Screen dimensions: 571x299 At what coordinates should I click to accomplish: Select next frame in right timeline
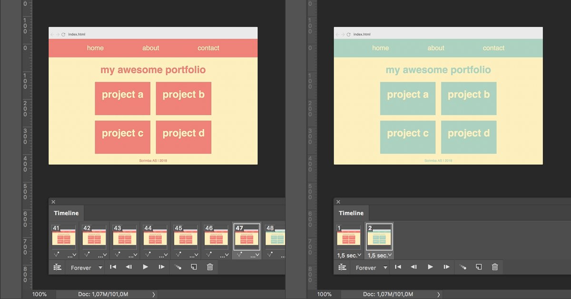pyautogui.click(x=447, y=267)
